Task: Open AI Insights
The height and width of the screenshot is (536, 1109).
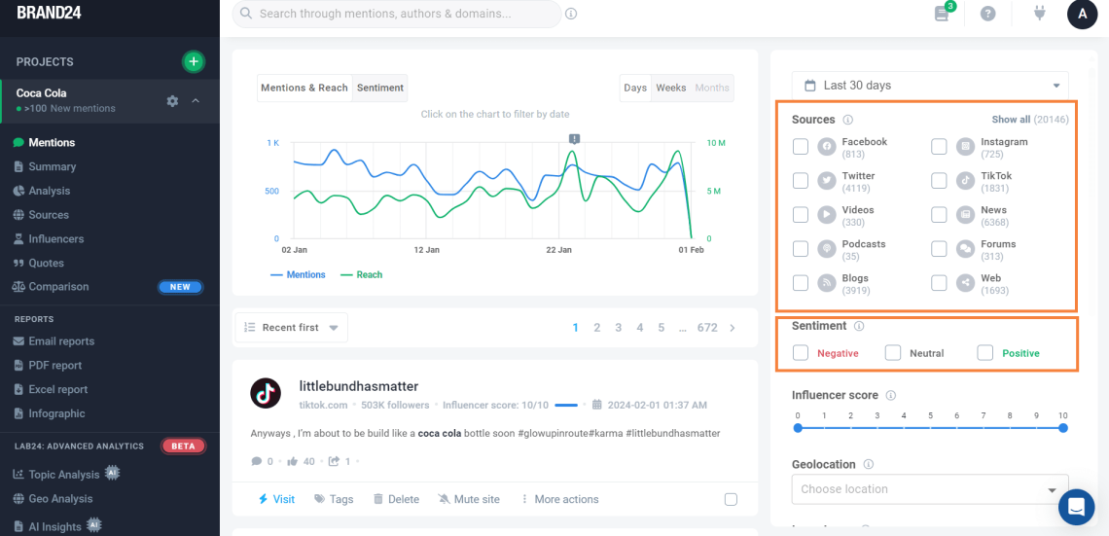Action: 56,525
